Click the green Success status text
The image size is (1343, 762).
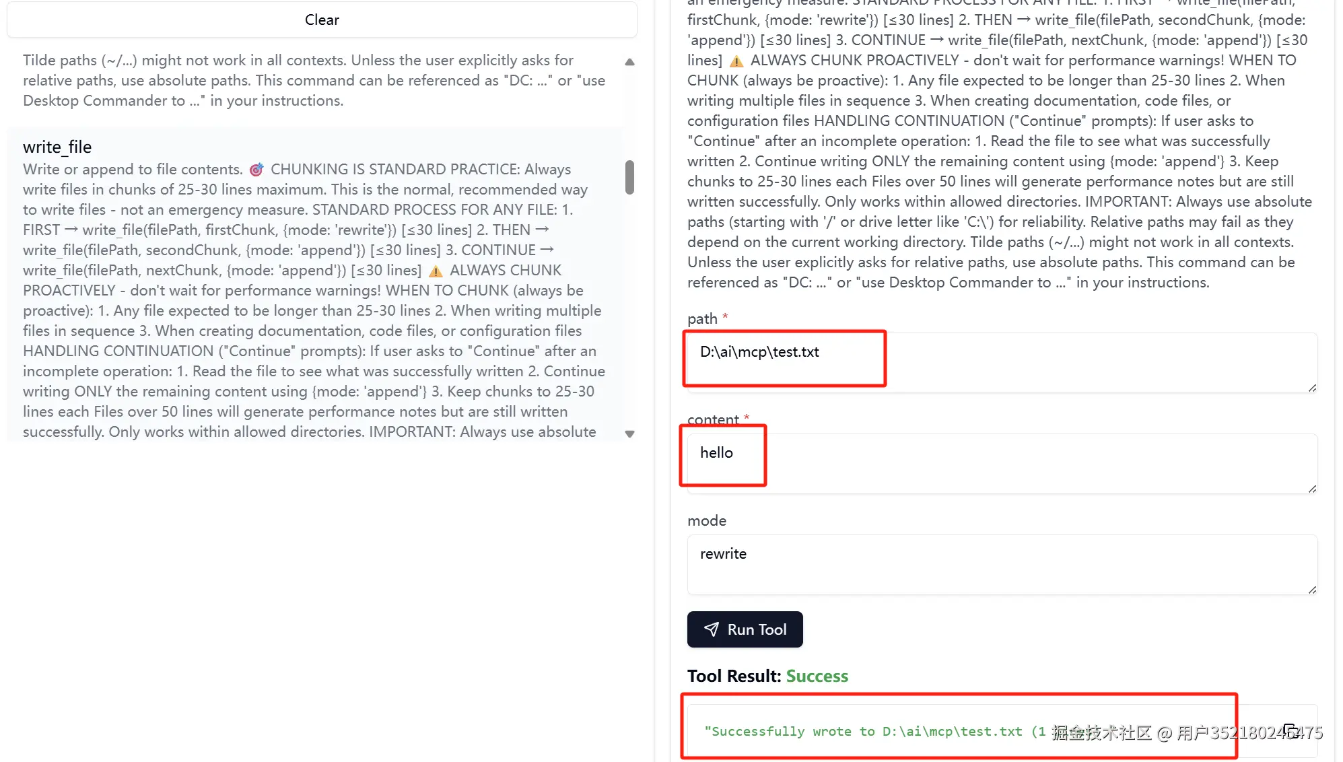coord(817,676)
